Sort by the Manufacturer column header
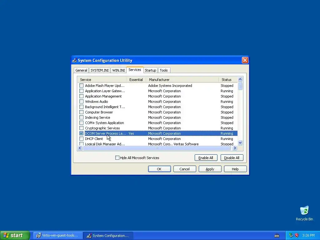 (x=182, y=80)
